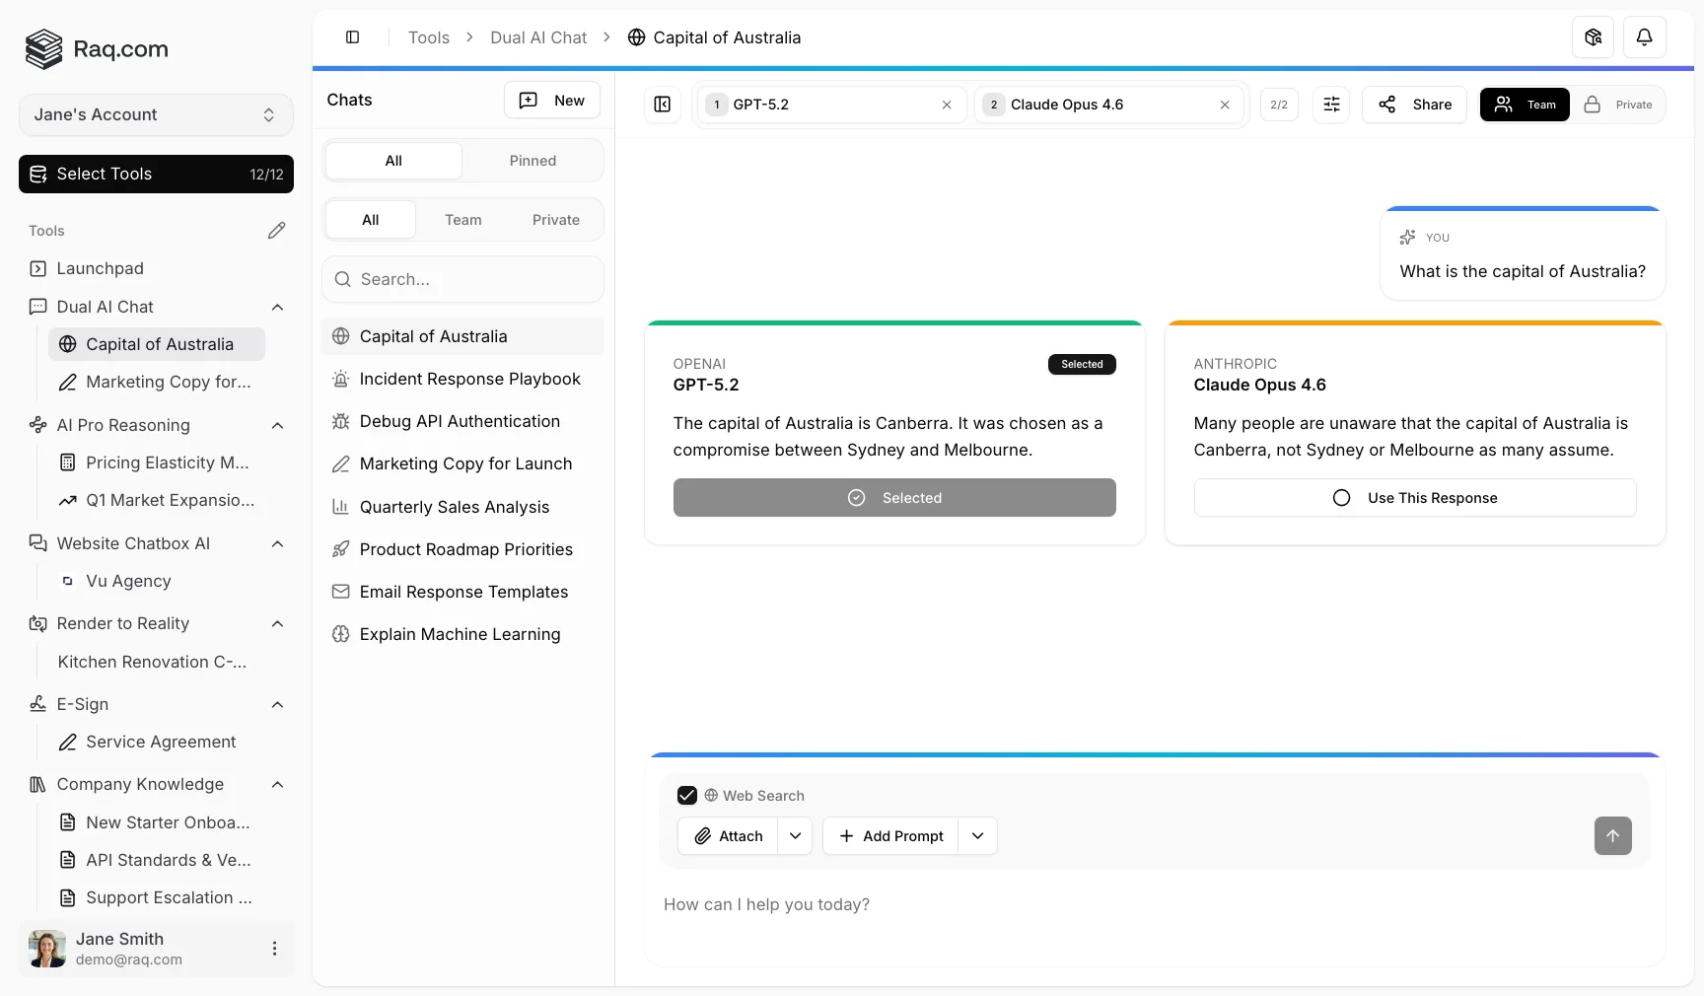1704x996 pixels.
Task: Click the chat Search input field
Action: click(463, 280)
